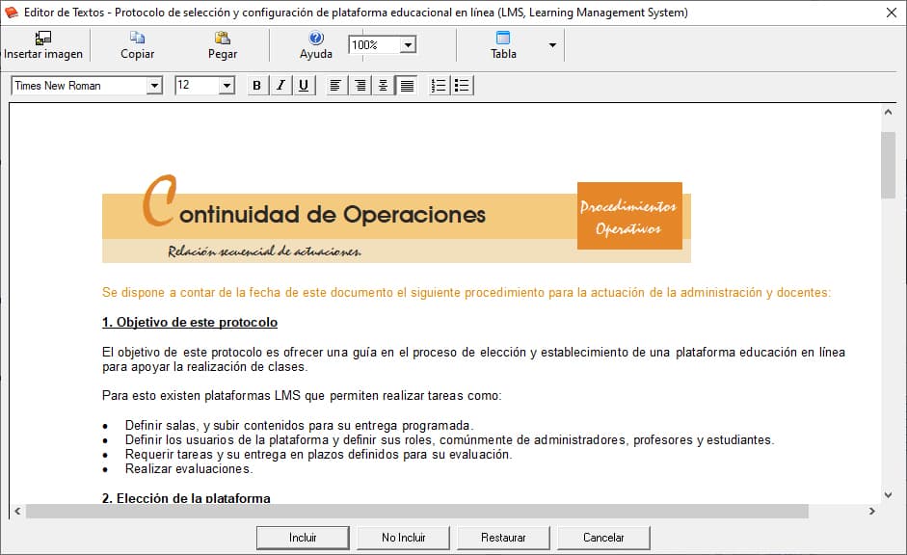Click the horizontal scrollbar right arrow
The width and height of the screenshot is (907, 555).
coord(871,511)
